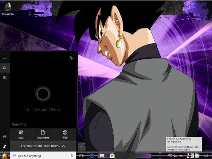
Task: Open Microsoft Store from the taskbar
Action: [x=112, y=156]
